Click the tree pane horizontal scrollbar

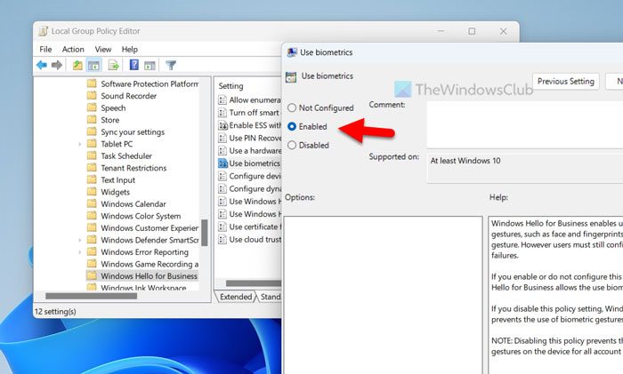point(91,296)
